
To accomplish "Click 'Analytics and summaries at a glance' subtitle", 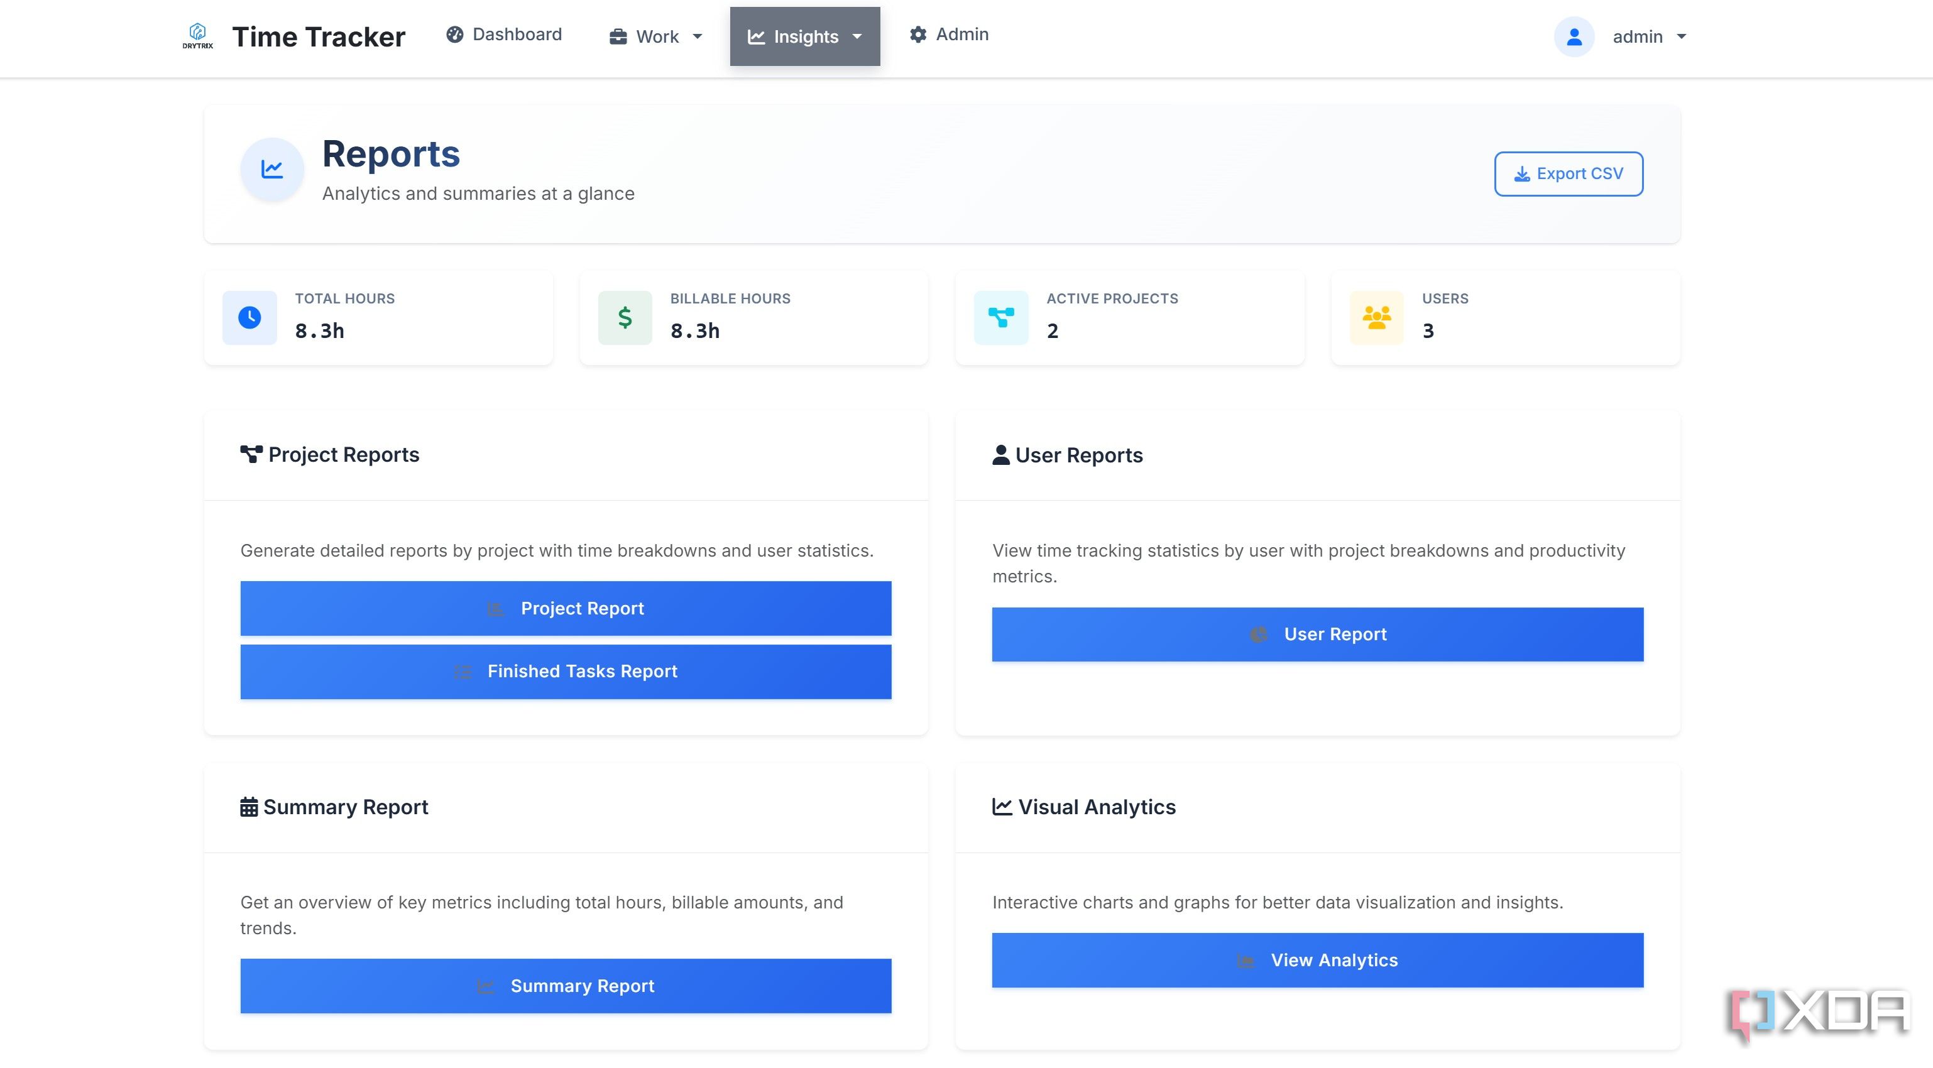I will [478, 193].
